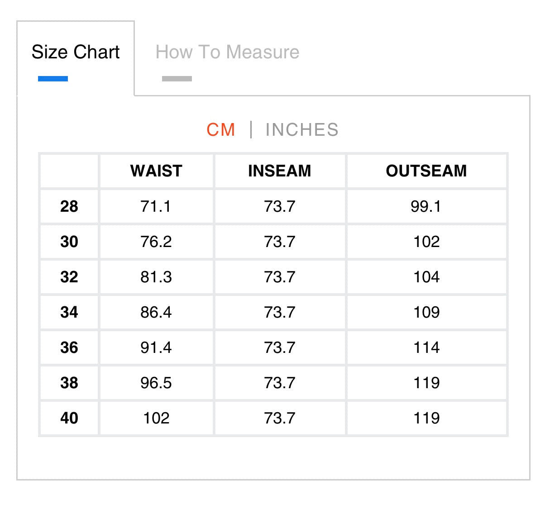Click the 96.5 waist value

(156, 383)
